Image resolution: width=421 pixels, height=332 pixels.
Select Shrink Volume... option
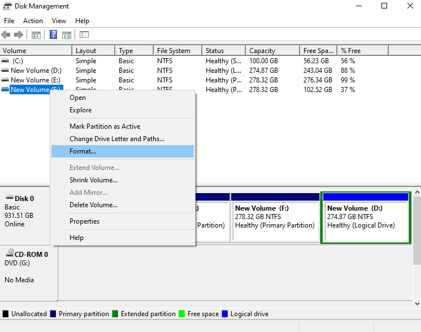(x=123, y=180)
